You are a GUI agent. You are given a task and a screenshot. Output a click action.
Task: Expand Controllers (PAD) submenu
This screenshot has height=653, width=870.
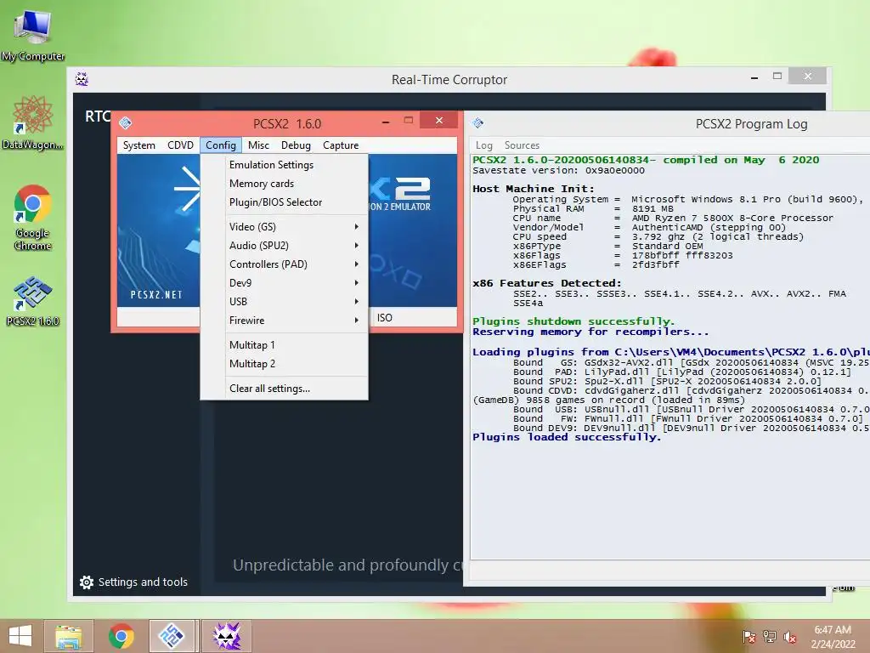coord(284,264)
